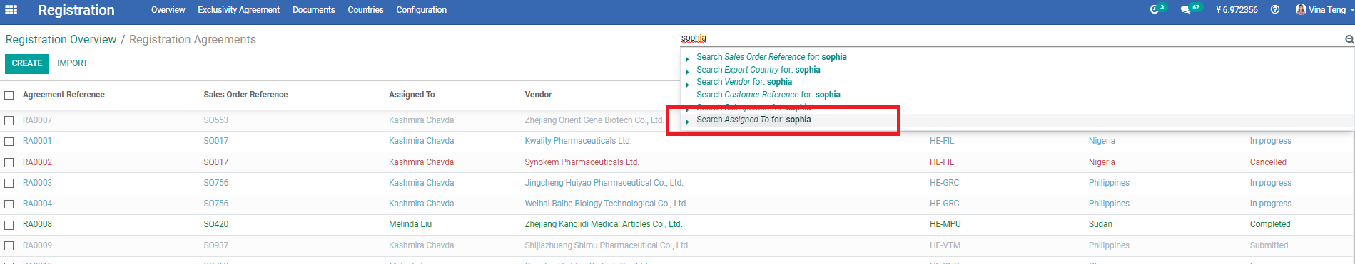Click SO420 sales order cell

click(216, 224)
